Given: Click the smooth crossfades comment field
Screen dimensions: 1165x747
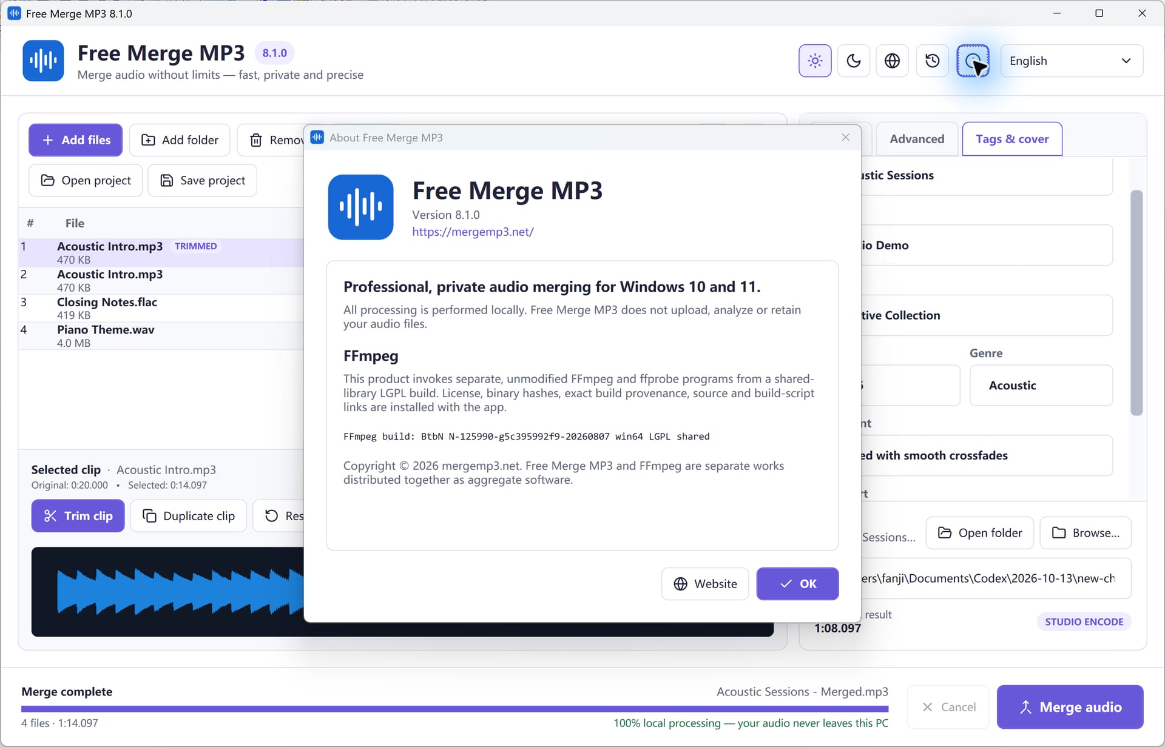Looking at the screenshot, I should pyautogui.click(x=987, y=455).
